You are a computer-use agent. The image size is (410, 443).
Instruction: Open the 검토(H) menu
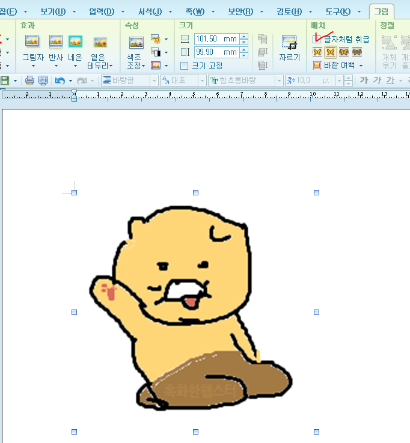289,11
